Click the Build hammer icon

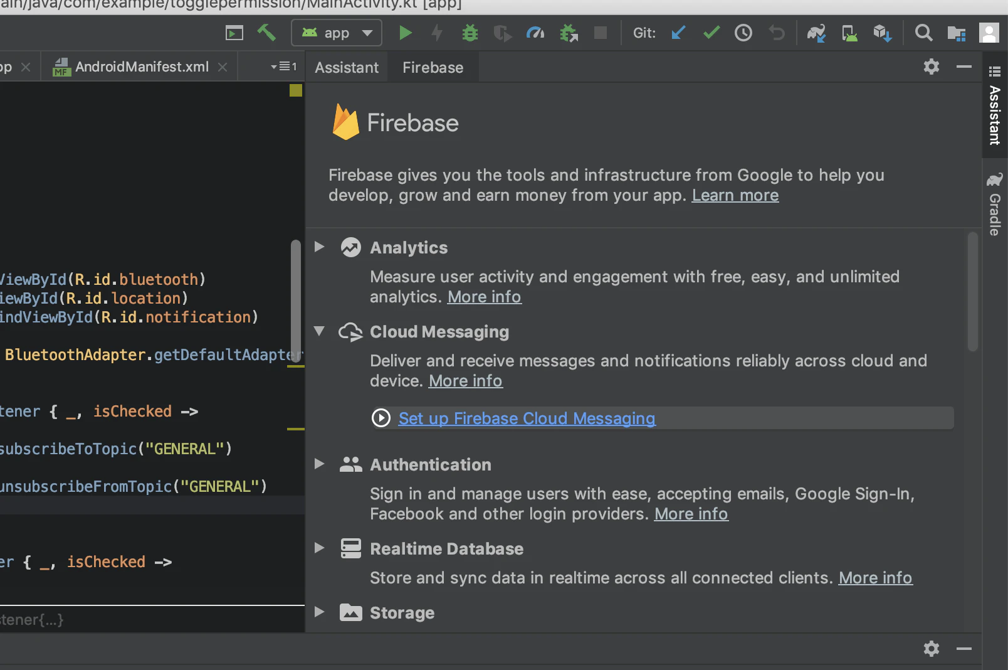pos(266,33)
